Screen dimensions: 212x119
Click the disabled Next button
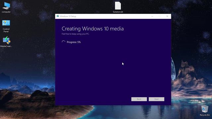click(156, 99)
